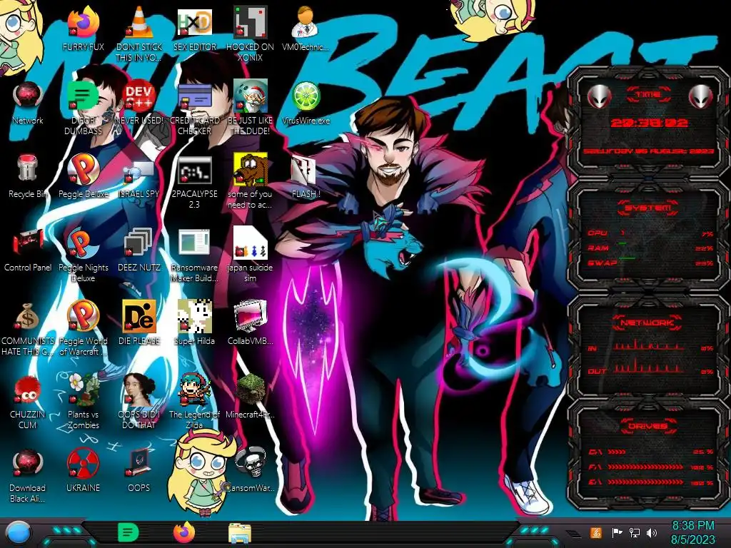Open the VLC cone desktop shortcut

(139, 22)
